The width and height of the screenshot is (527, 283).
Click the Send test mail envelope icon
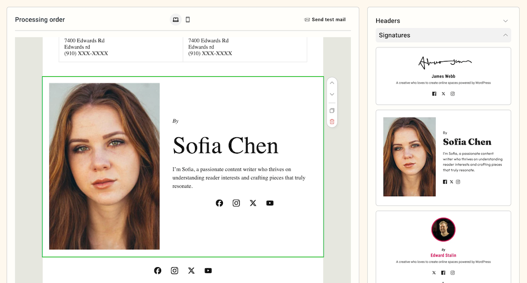pyautogui.click(x=307, y=20)
